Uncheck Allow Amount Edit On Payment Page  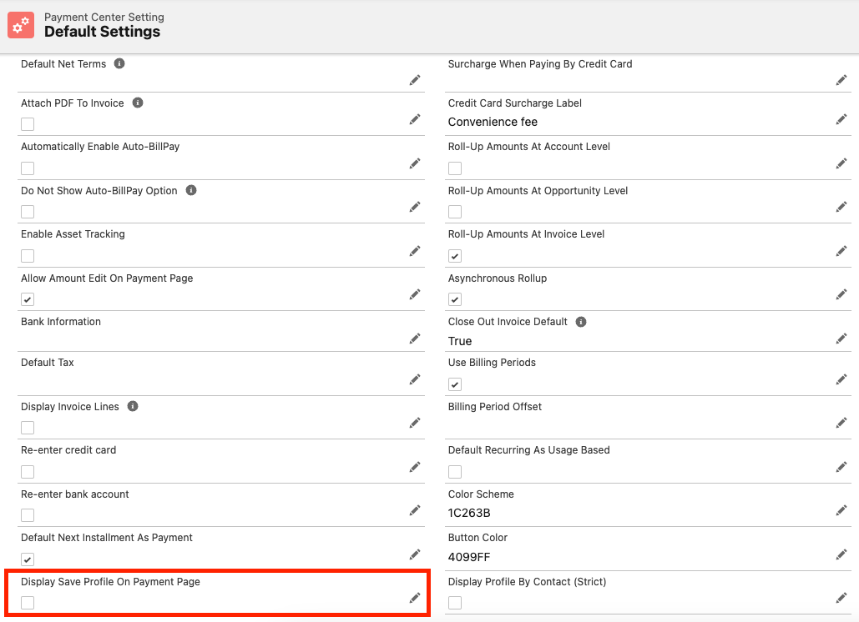tap(28, 299)
